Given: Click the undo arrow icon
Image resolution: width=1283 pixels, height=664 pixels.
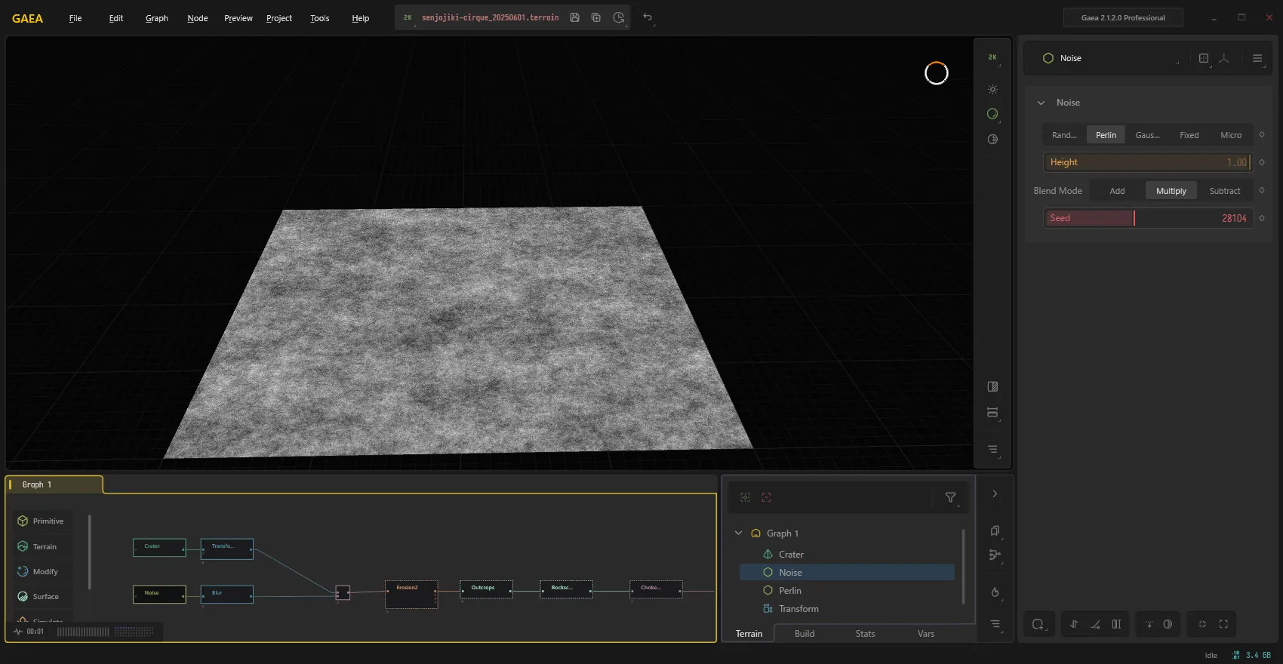Looking at the screenshot, I should pyautogui.click(x=648, y=17).
